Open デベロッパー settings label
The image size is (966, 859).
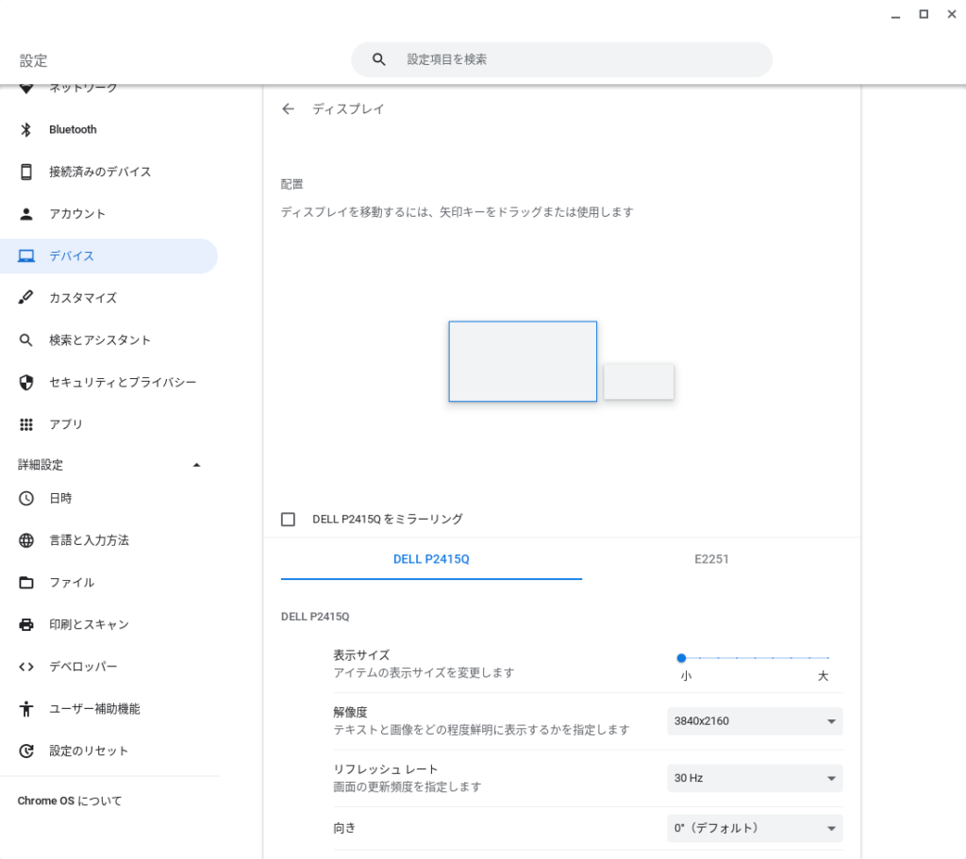[x=83, y=667]
